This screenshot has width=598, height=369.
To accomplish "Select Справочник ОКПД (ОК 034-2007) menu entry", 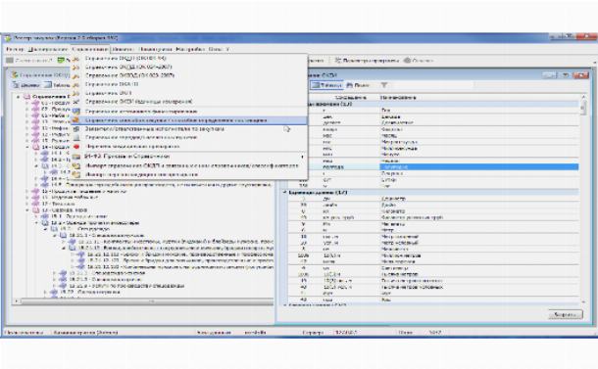I will click(128, 67).
